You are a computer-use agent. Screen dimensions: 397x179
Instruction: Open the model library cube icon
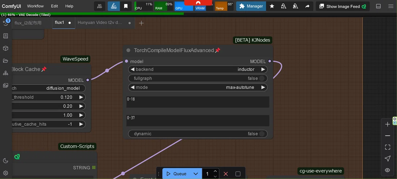pos(6,48)
